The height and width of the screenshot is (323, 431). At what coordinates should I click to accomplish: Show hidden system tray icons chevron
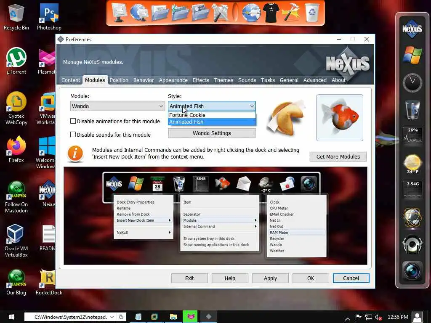click(x=347, y=319)
